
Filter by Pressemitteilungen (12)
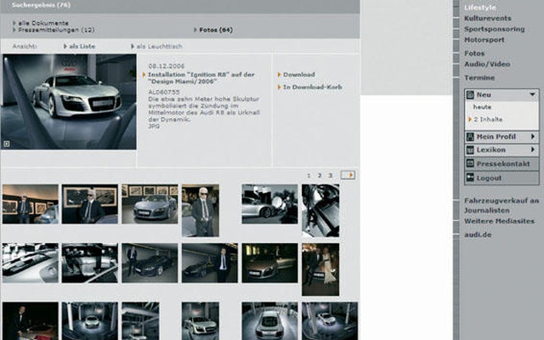pyautogui.click(x=56, y=31)
